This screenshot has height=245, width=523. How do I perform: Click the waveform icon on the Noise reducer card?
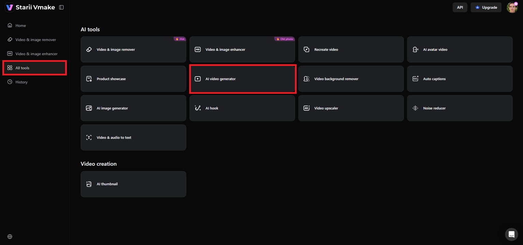[415, 108]
